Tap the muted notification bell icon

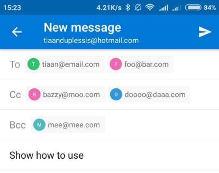coord(138,8)
